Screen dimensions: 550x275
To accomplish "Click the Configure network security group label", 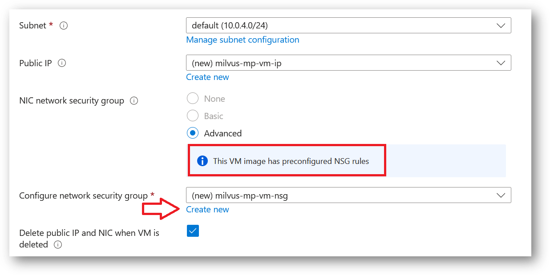I will coord(83,196).
